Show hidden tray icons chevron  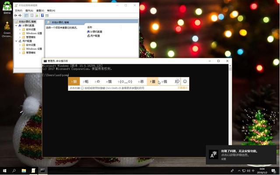pyautogui.click(x=239, y=171)
